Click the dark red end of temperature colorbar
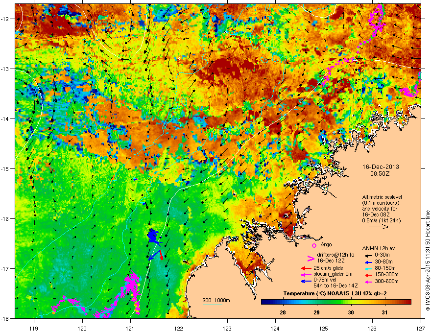 [x=409, y=302]
